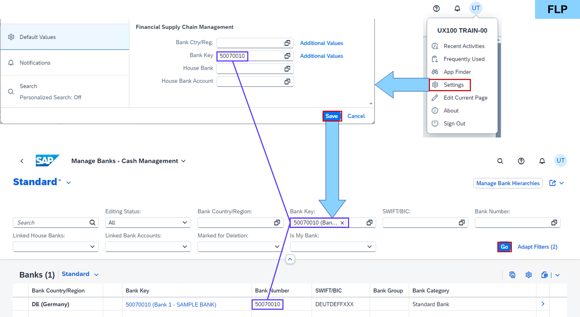This screenshot has width=580, height=317.
Task: Expand the Standard variant chevron at page top
Action: click(x=69, y=183)
